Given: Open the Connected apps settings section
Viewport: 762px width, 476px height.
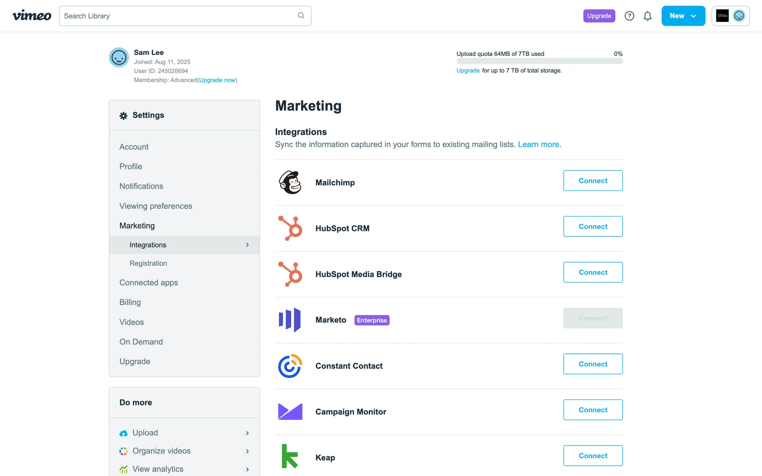Looking at the screenshot, I should point(148,283).
